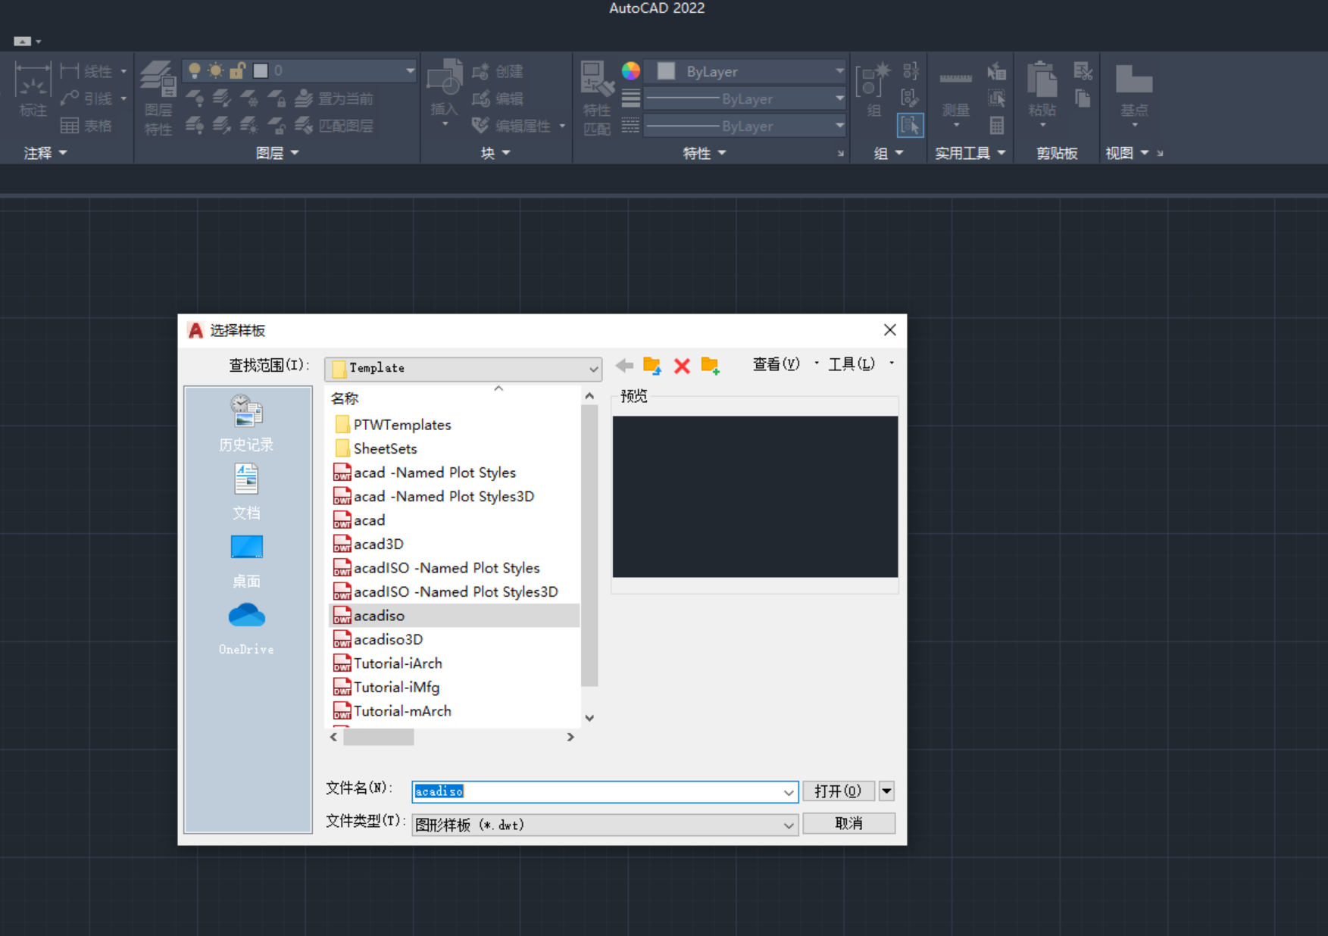Image resolution: width=1328 pixels, height=936 pixels.
Task: Click the layer 0 color swatch
Action: [x=261, y=70]
